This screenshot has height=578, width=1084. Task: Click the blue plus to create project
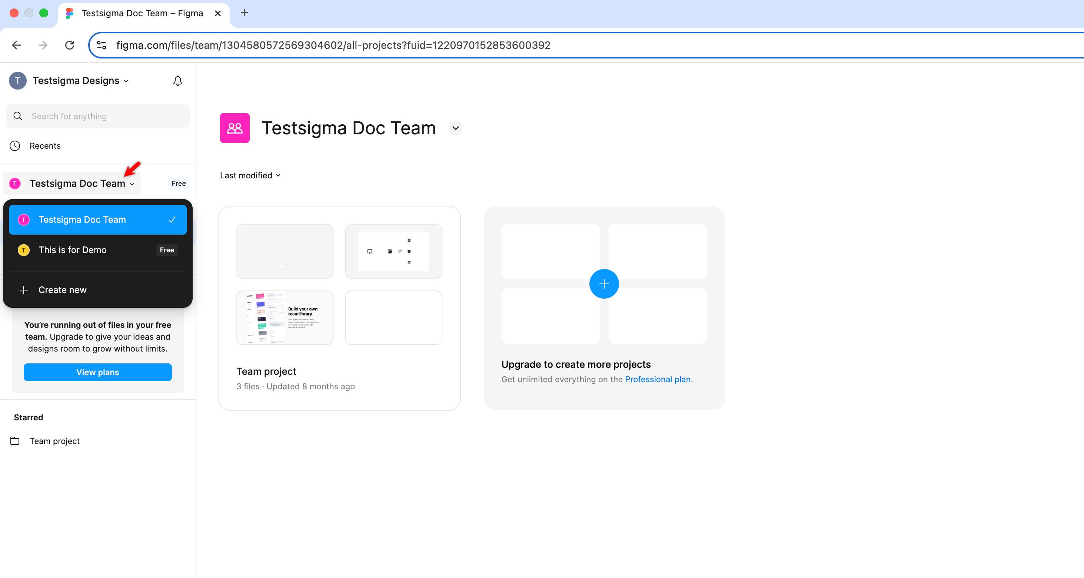604,284
